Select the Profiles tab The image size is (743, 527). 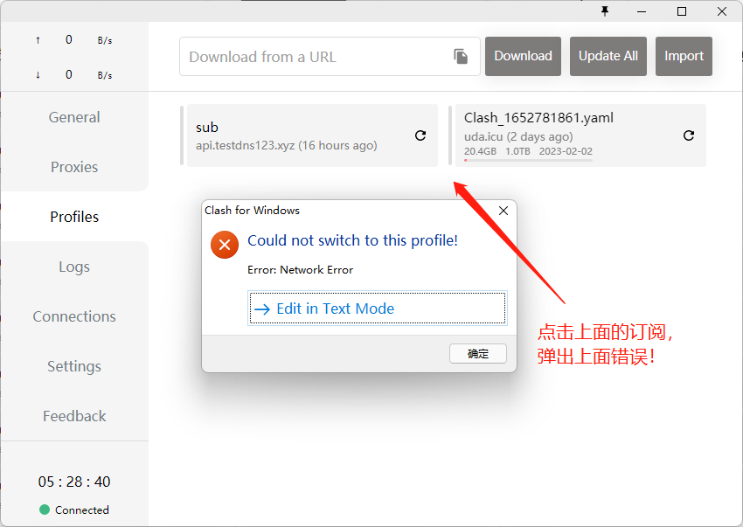[74, 217]
